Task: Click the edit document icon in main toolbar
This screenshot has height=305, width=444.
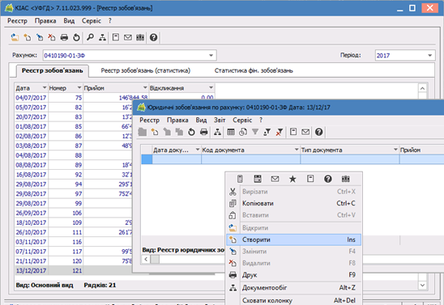Action: (40, 37)
